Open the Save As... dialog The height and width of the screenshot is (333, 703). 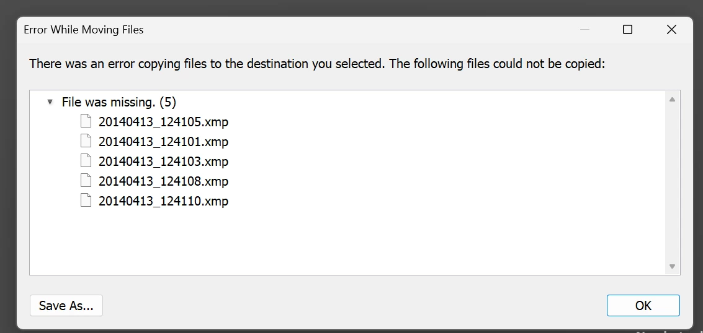tap(66, 305)
